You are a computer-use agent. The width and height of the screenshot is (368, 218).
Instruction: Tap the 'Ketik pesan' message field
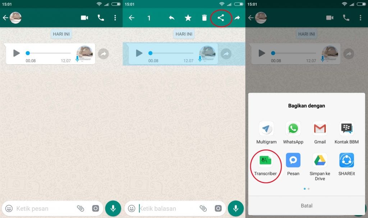43,208
